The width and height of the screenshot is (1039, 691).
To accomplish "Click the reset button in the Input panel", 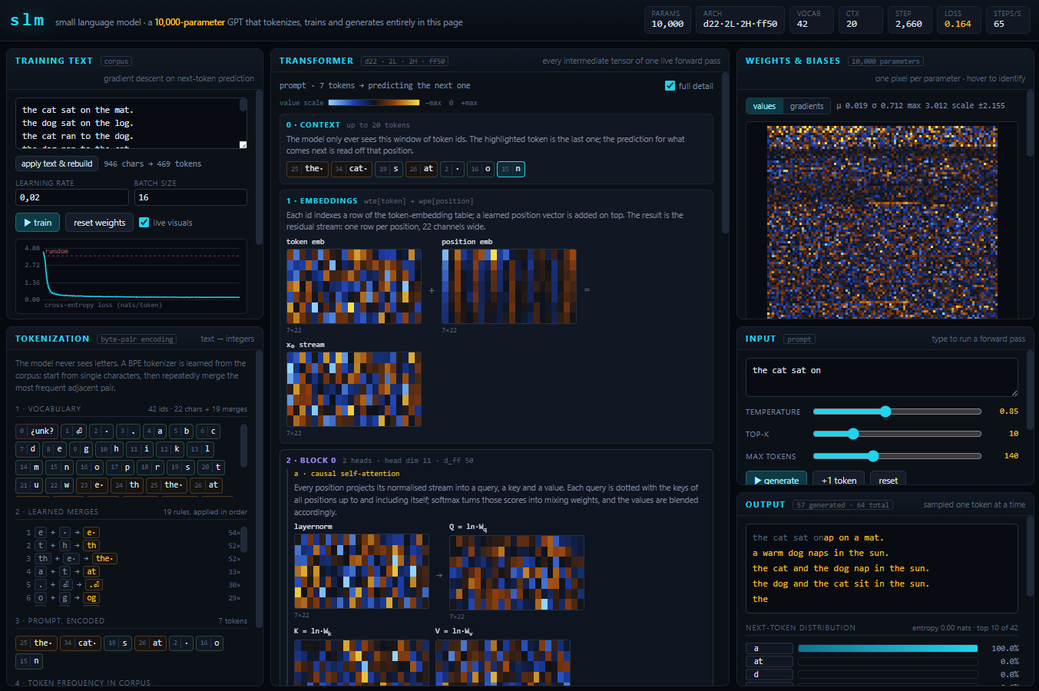I will pyautogui.click(x=888, y=480).
